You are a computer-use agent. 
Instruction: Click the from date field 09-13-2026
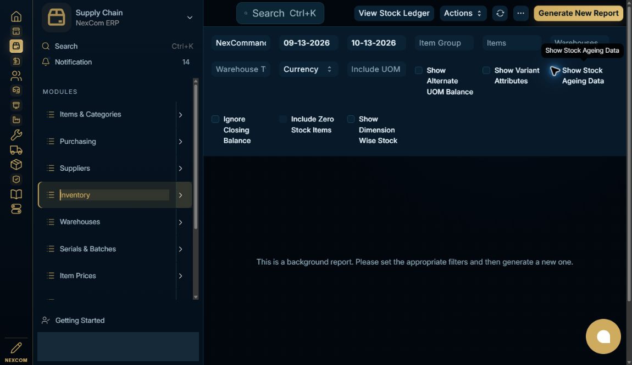coord(308,43)
